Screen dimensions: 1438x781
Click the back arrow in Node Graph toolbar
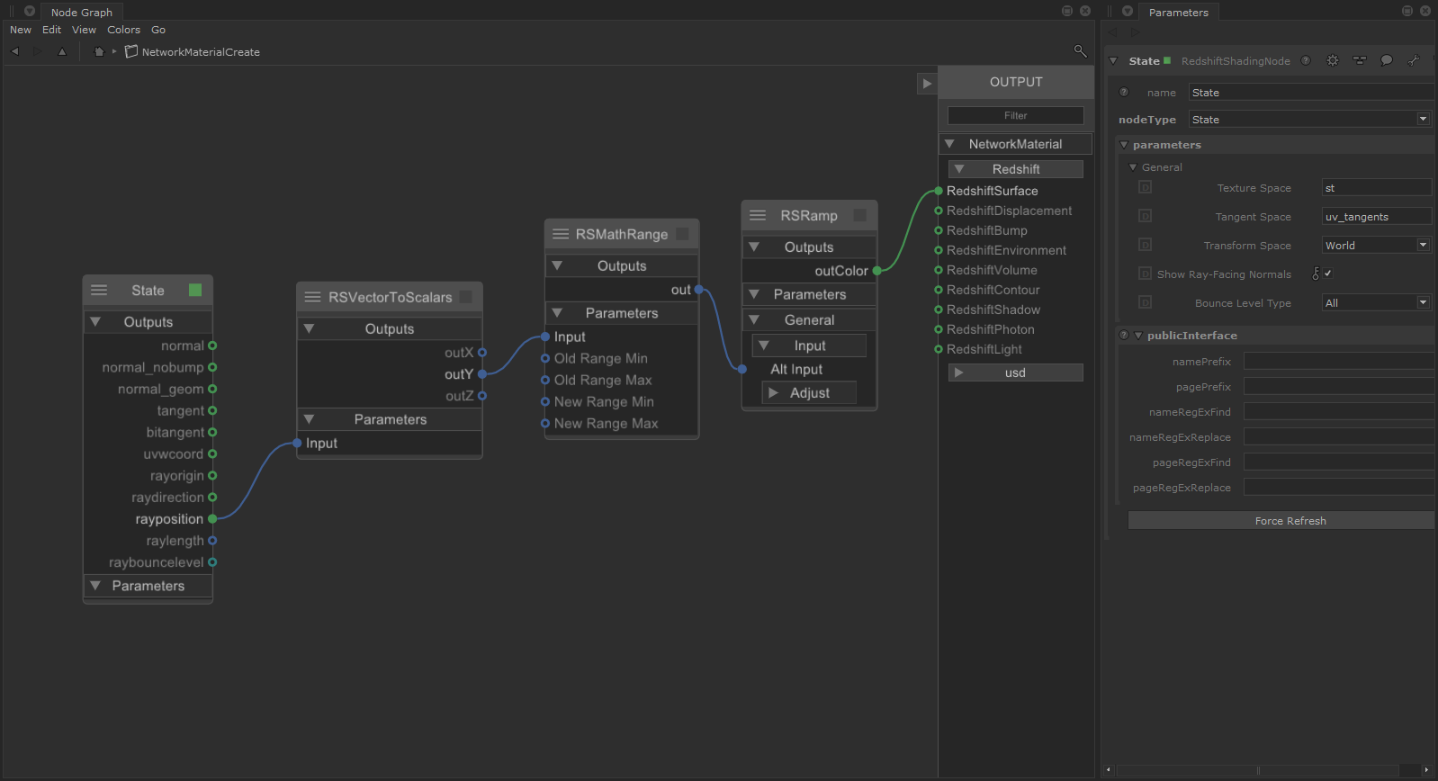point(15,52)
